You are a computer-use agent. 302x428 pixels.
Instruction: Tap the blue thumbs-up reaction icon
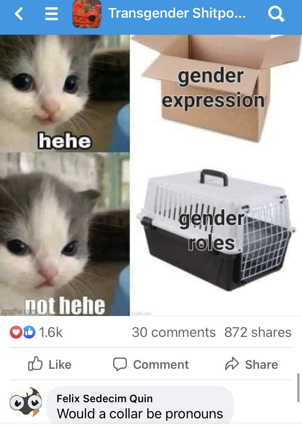(x=29, y=332)
